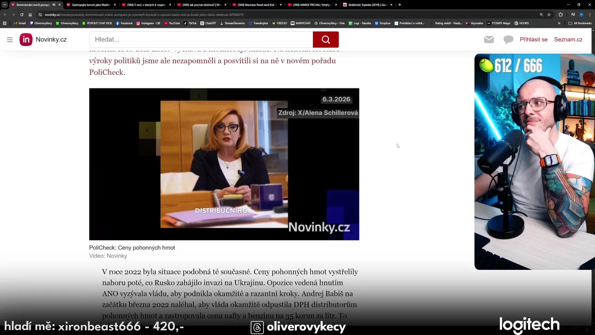Open Rating médií - Nada bookmark
The image size is (595, 335).
tap(445, 23)
